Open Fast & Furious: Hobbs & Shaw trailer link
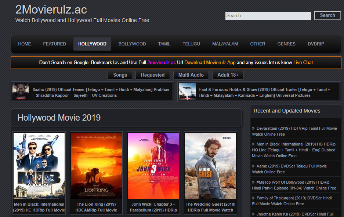Viewport: 344px width, 217px height. tap(264, 92)
